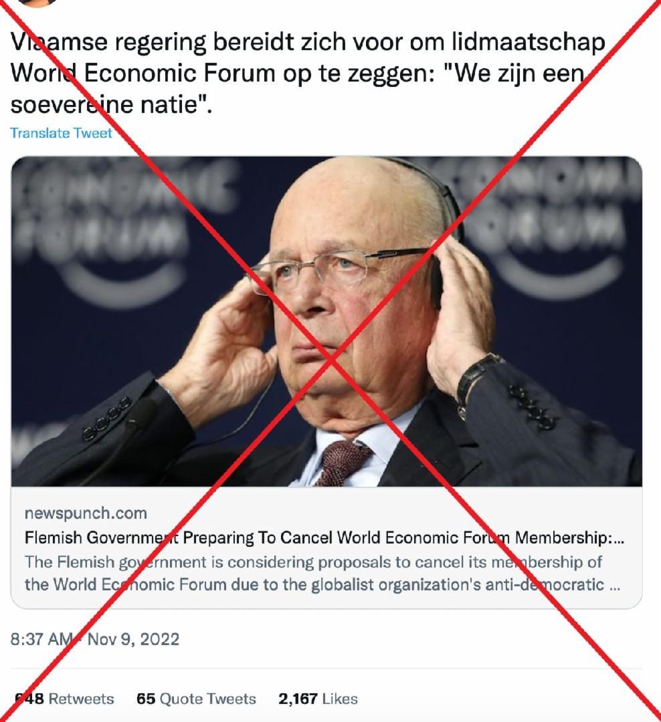This screenshot has height=722, width=661.
Task: Open the newspunch.com domain link
Action: coord(86,513)
